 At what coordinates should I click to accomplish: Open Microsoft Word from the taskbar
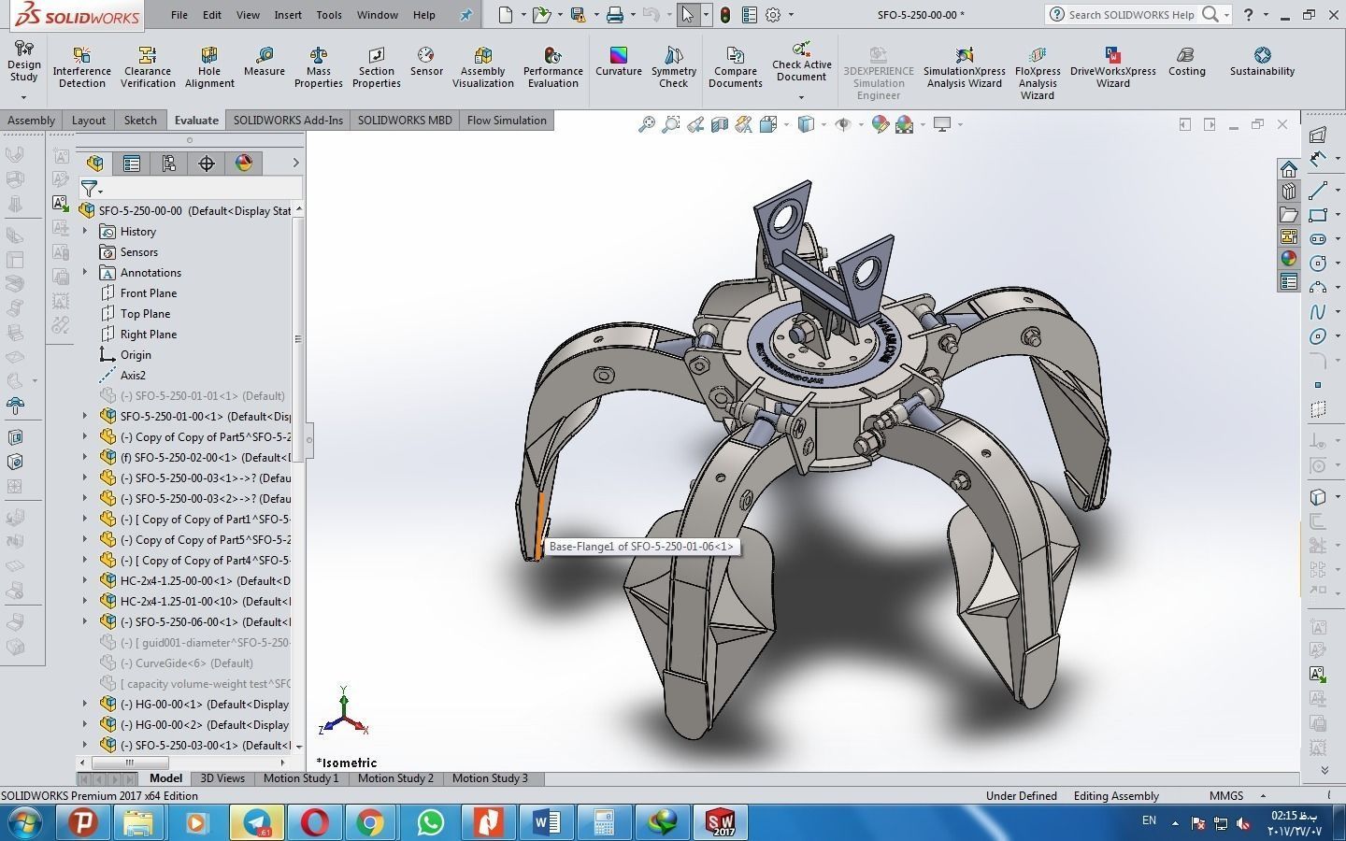pos(546,823)
